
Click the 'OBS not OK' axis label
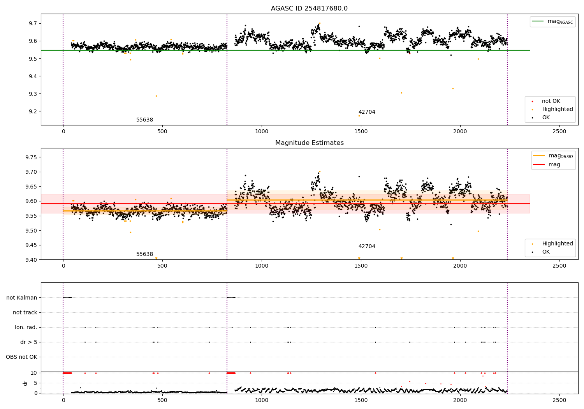(21, 357)
